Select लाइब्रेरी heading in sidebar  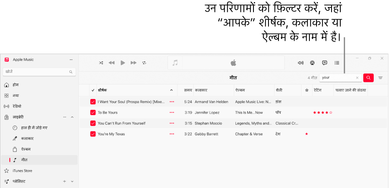click(18, 117)
